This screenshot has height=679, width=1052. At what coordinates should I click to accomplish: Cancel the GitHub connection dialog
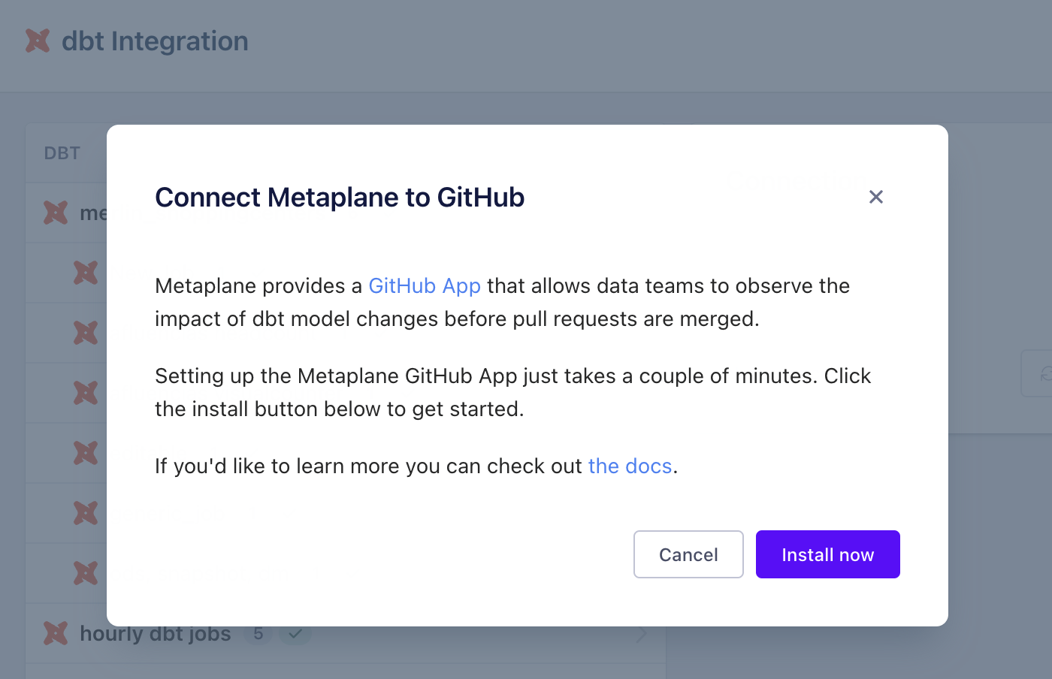688,554
